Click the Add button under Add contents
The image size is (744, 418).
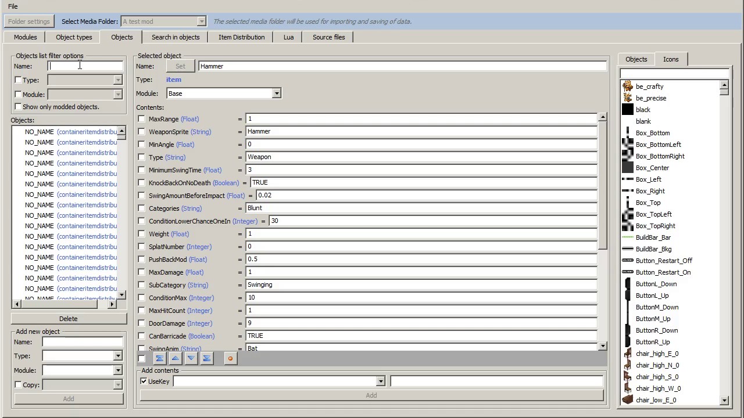371,395
